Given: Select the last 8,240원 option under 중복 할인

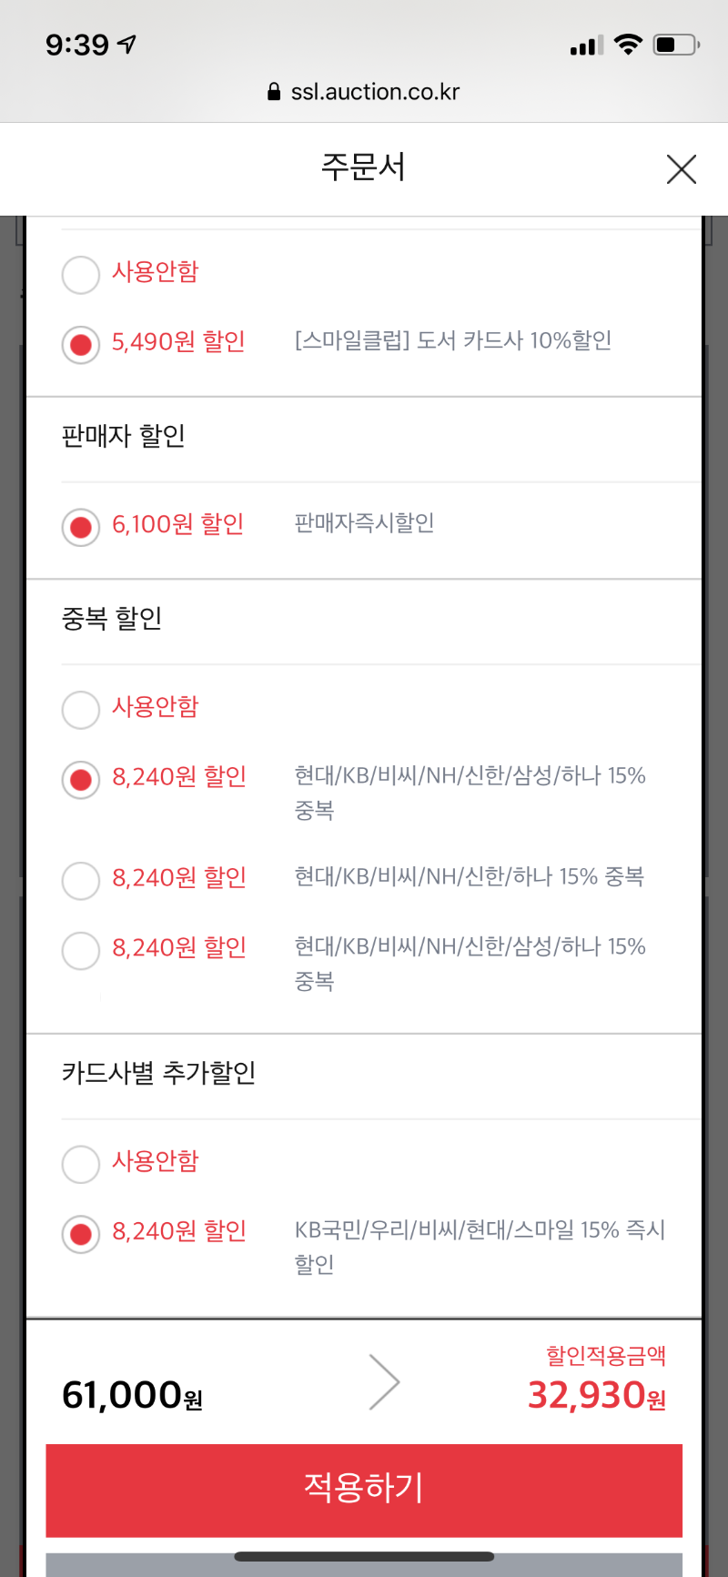Looking at the screenshot, I should point(81,951).
